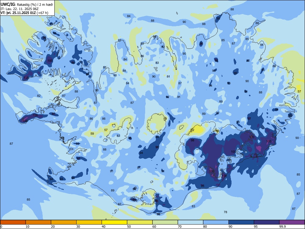
Task: Click the 'VT: þri. 25.11.2025 01Z' line
Action: click(x=18, y=13)
